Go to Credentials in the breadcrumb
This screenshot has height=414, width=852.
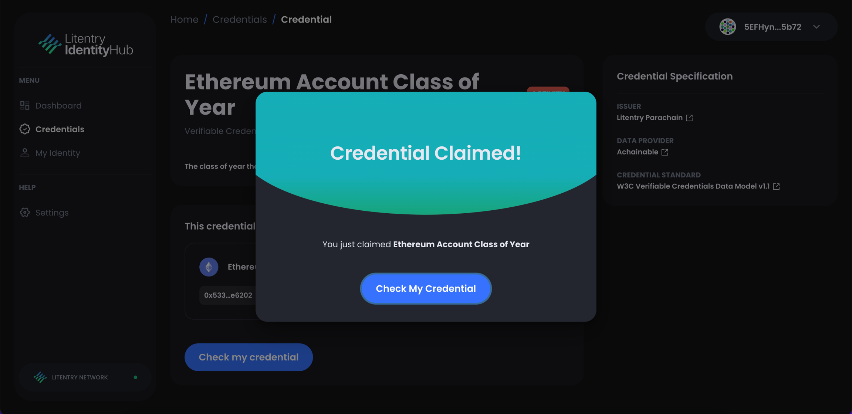pos(240,19)
